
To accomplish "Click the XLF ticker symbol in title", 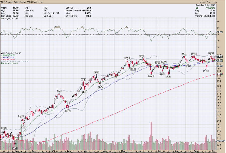I will pyautogui.click(x=3, y=2).
